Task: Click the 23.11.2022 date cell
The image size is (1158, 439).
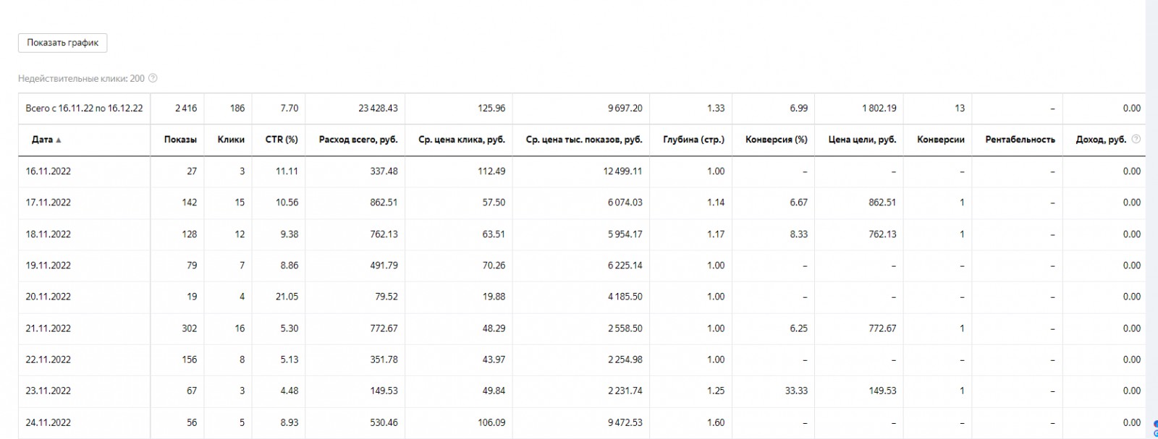Action: click(48, 391)
